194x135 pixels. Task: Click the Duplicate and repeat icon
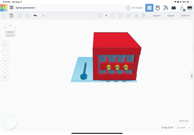[x=20, y=15]
